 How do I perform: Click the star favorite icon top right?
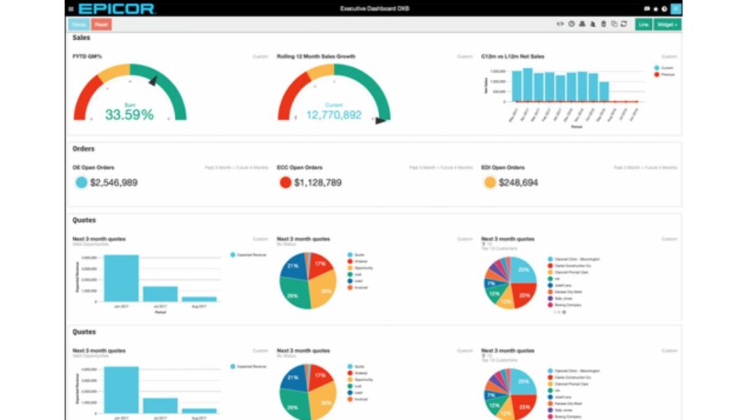[x=655, y=7]
